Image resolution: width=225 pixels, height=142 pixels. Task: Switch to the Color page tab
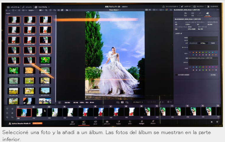[130, 122]
